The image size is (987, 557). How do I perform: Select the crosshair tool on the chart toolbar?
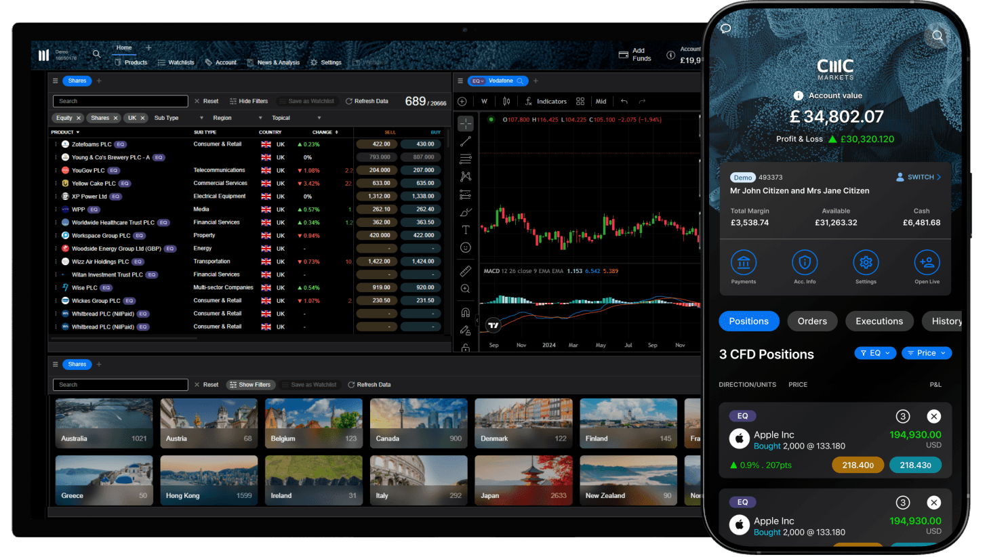[x=465, y=123]
